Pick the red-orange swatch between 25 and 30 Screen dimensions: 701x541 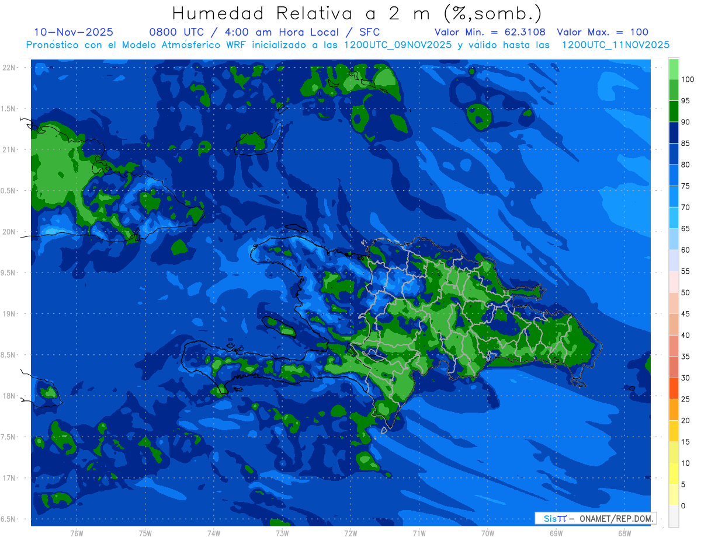[674, 388]
